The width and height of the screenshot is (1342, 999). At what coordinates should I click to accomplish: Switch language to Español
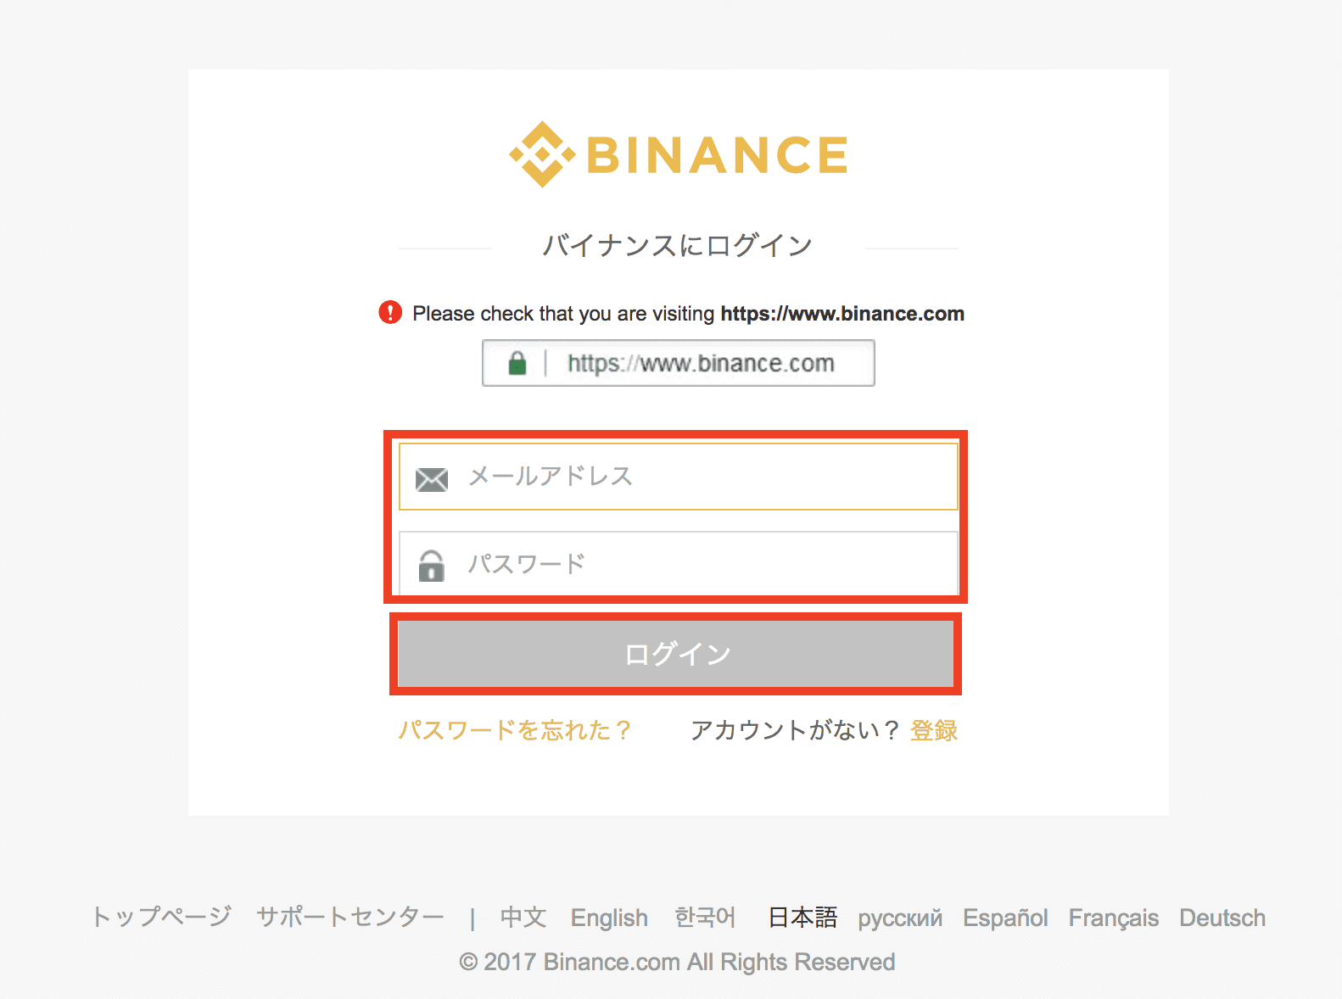pos(1005,918)
